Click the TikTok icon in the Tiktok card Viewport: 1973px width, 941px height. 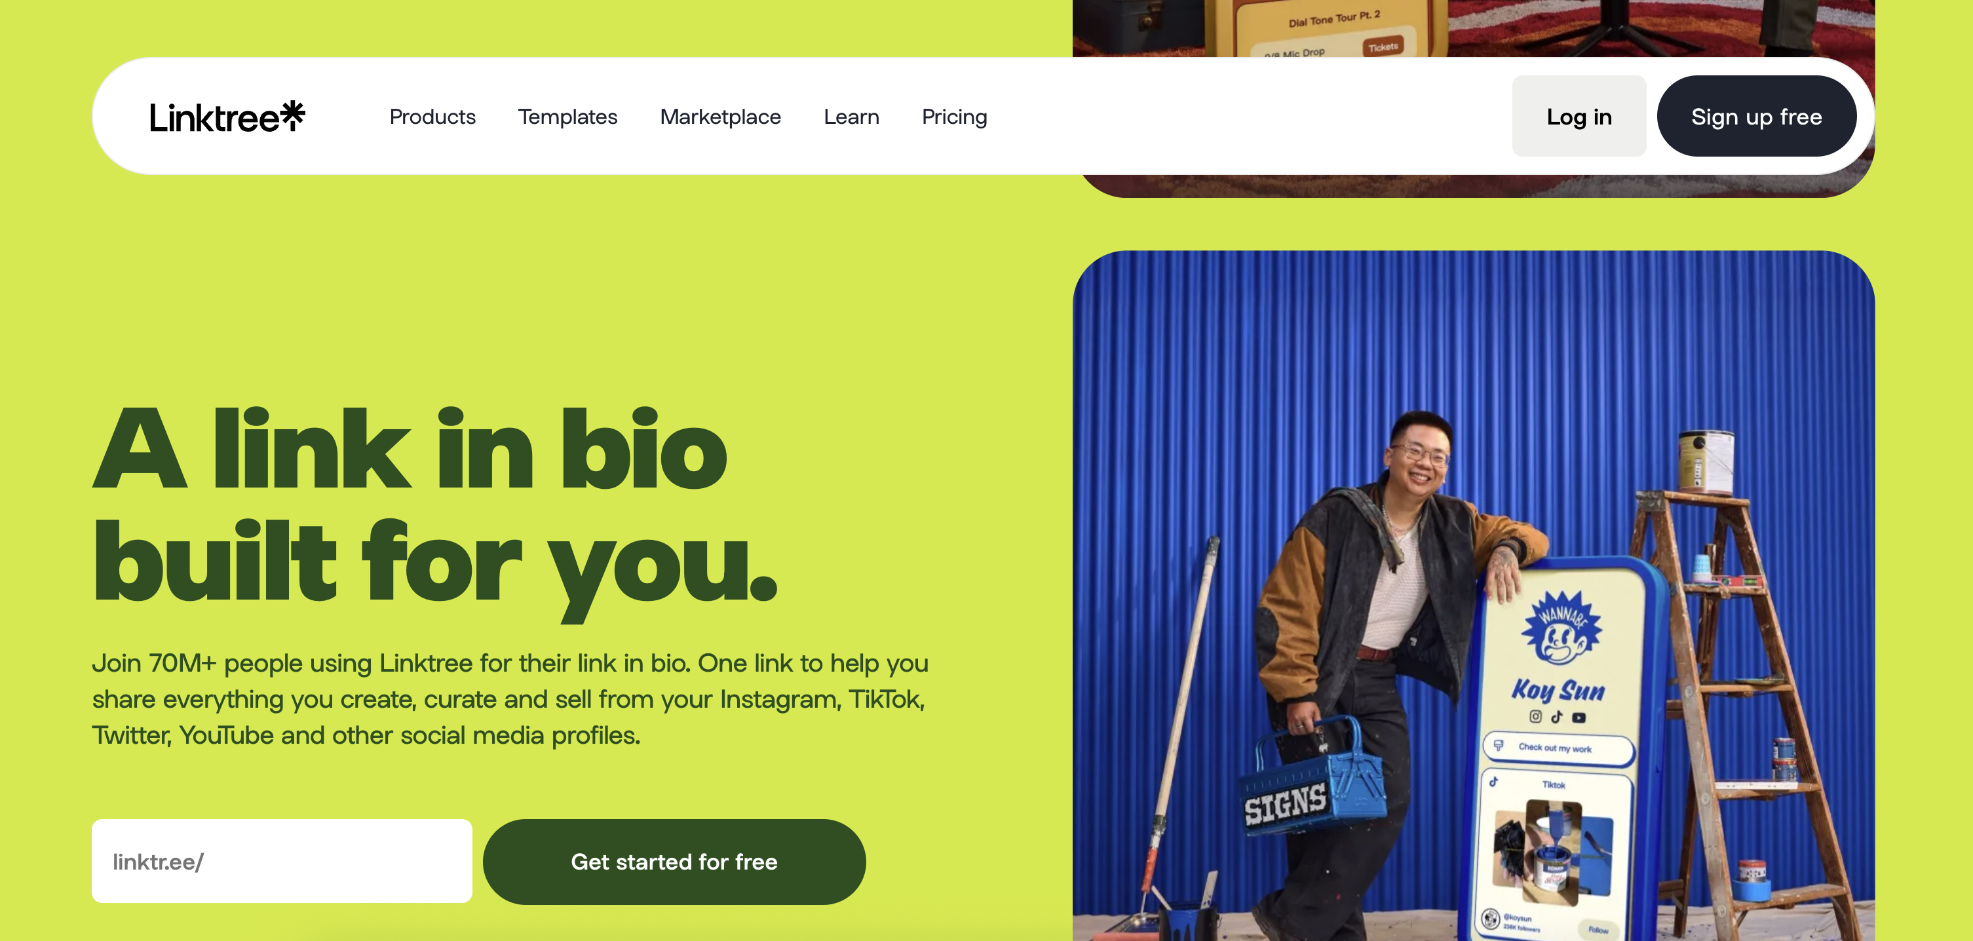[x=1493, y=782]
